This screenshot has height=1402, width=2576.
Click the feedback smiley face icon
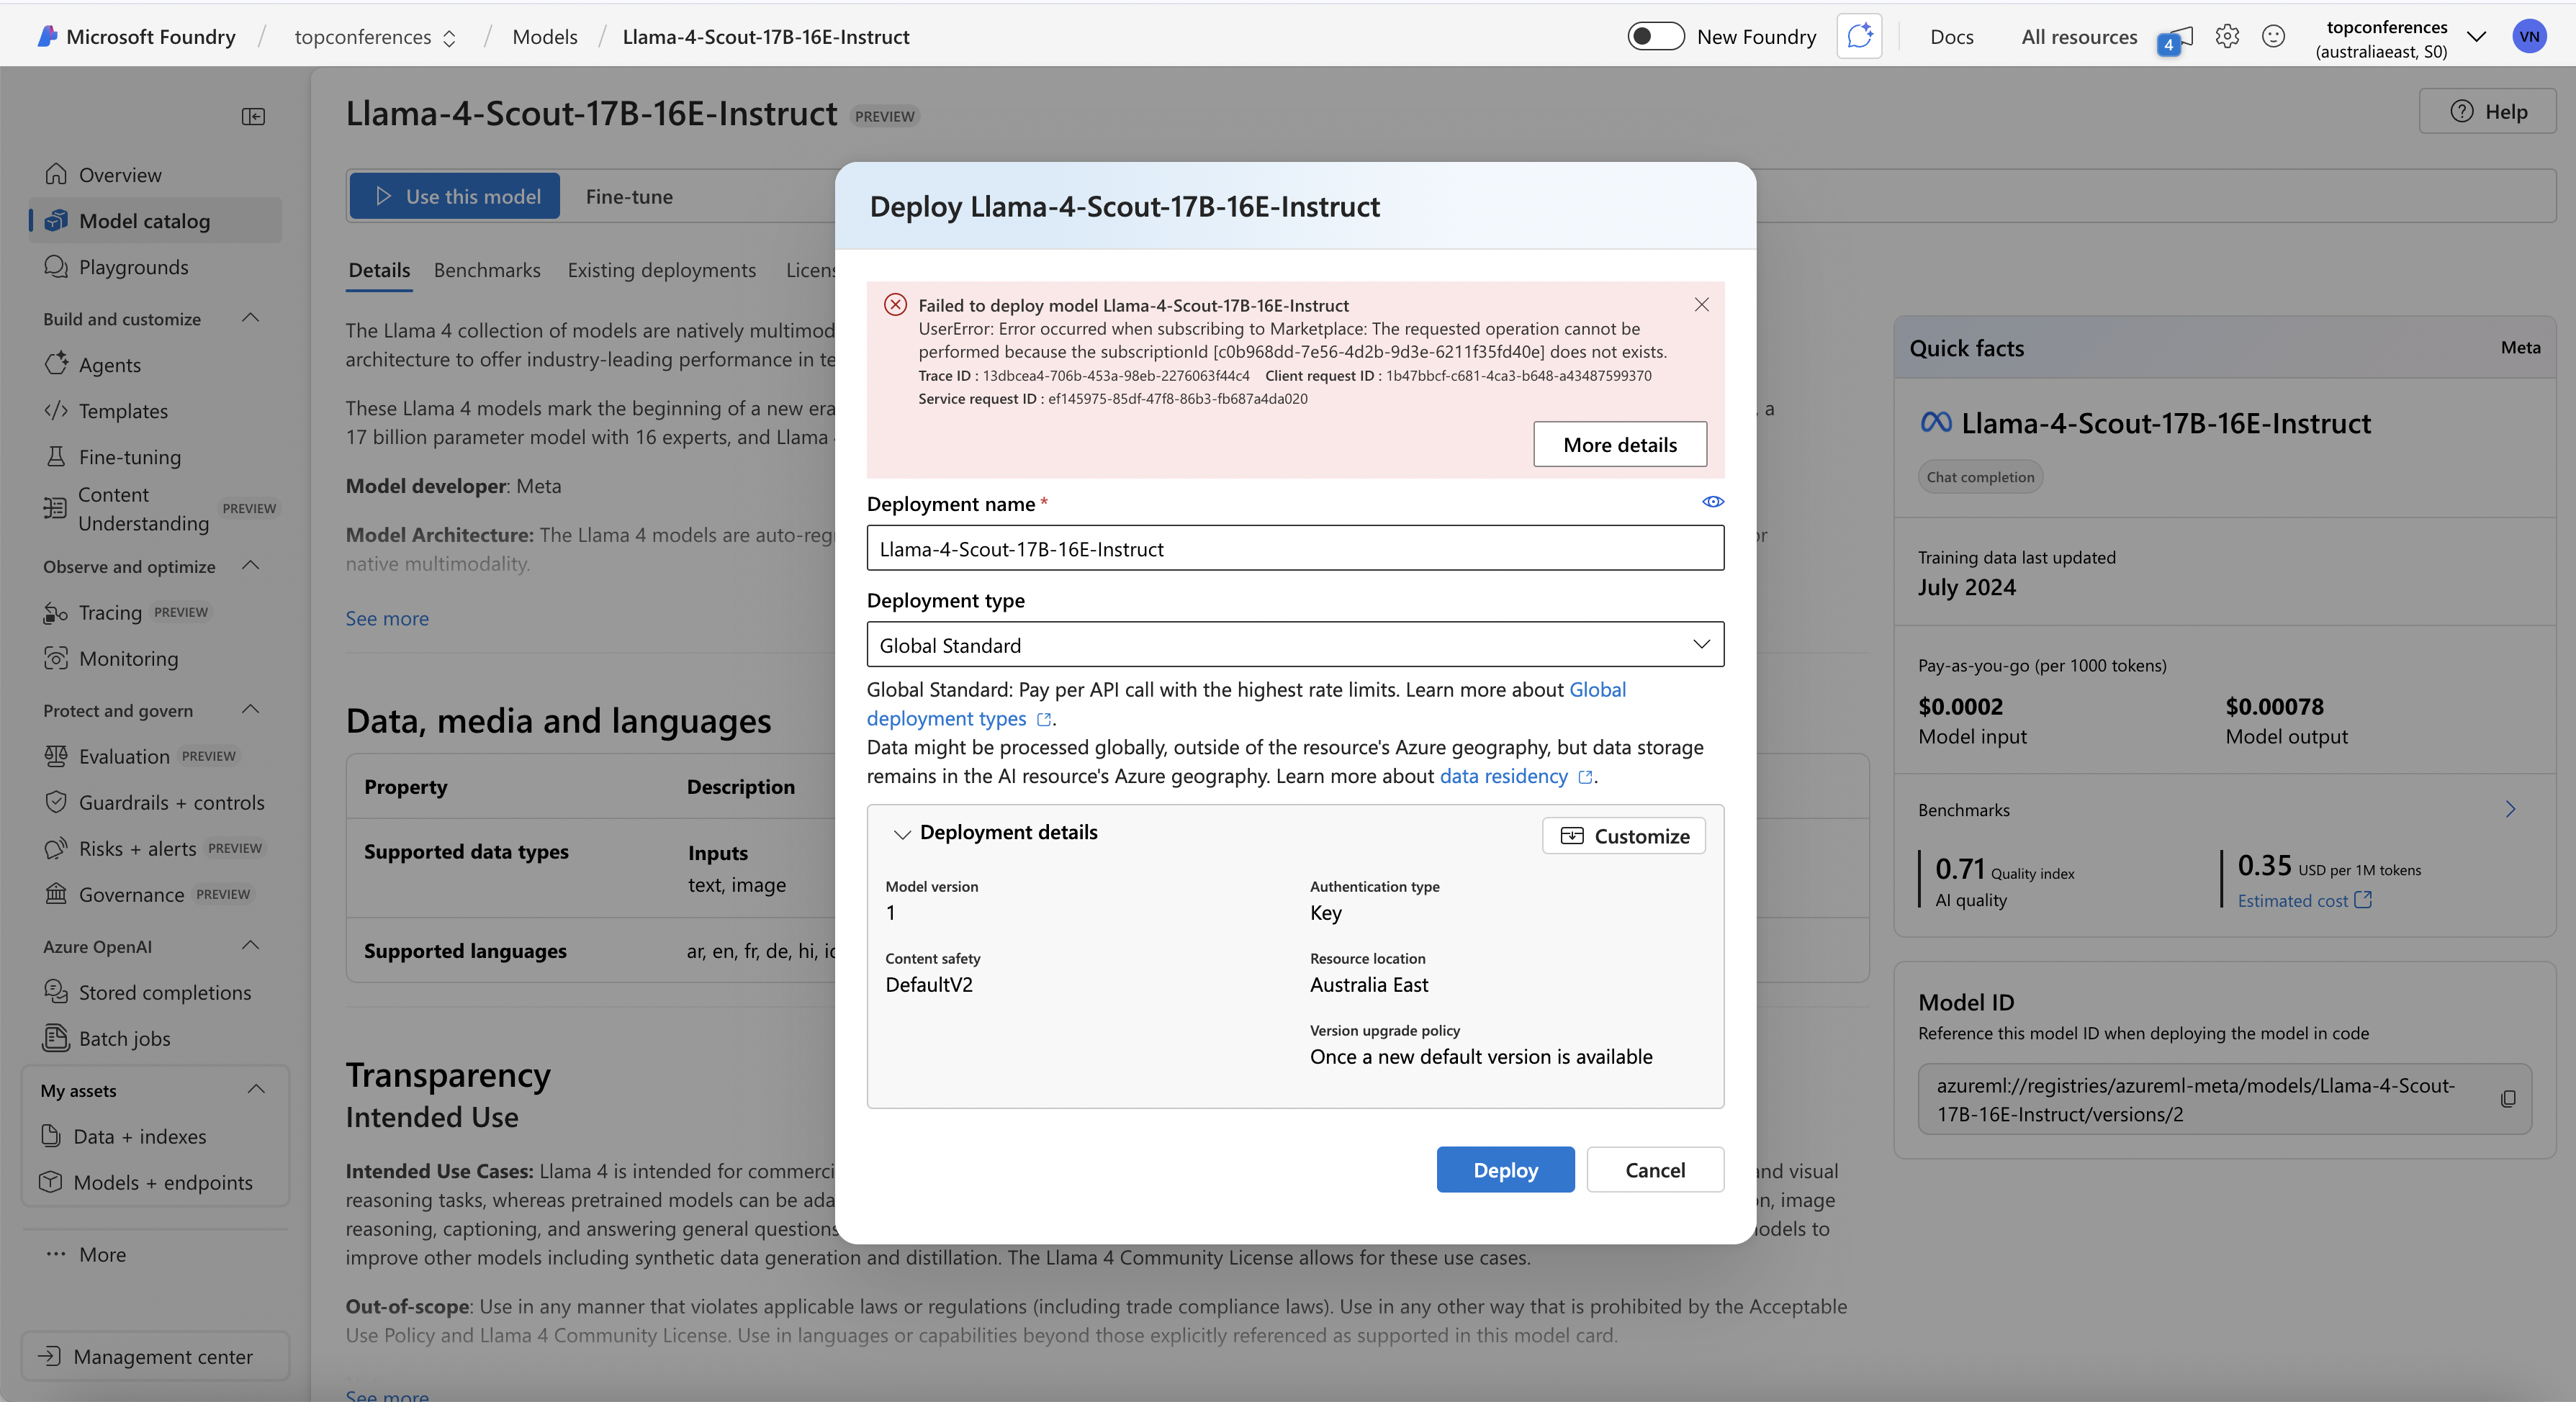pyautogui.click(x=2273, y=37)
